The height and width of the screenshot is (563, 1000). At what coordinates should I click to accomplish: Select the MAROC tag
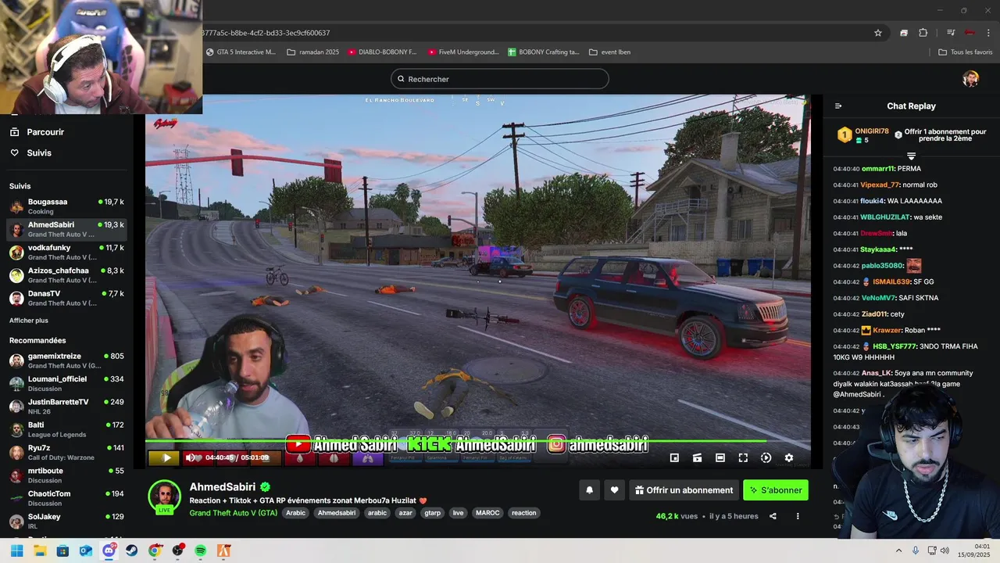(487, 513)
